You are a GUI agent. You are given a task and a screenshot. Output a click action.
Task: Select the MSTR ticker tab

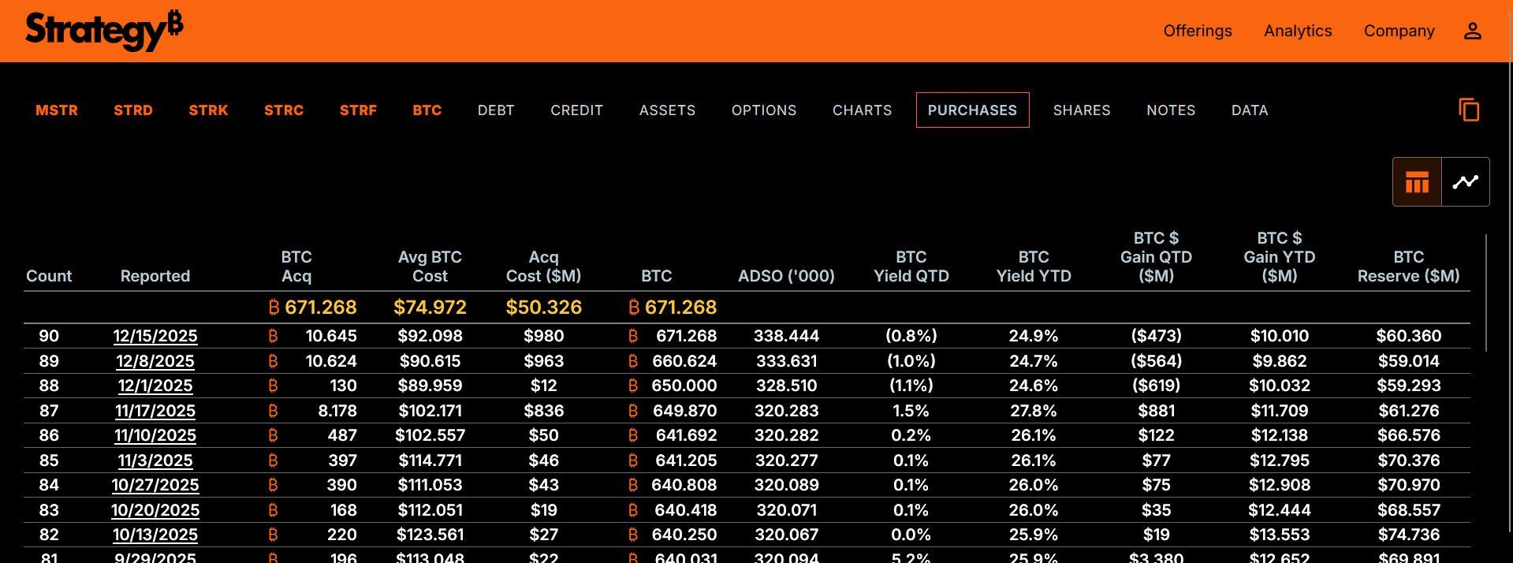[x=57, y=110]
